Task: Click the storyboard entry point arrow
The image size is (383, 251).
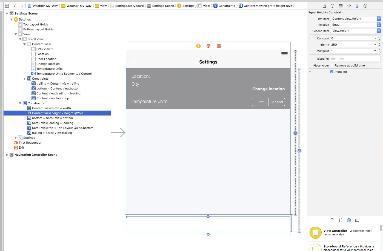Action: [118, 133]
